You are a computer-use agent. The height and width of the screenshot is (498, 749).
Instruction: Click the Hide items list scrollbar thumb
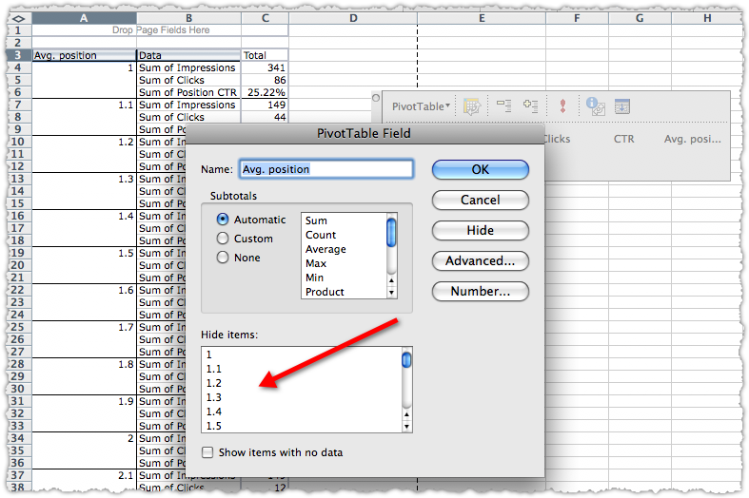(406, 359)
